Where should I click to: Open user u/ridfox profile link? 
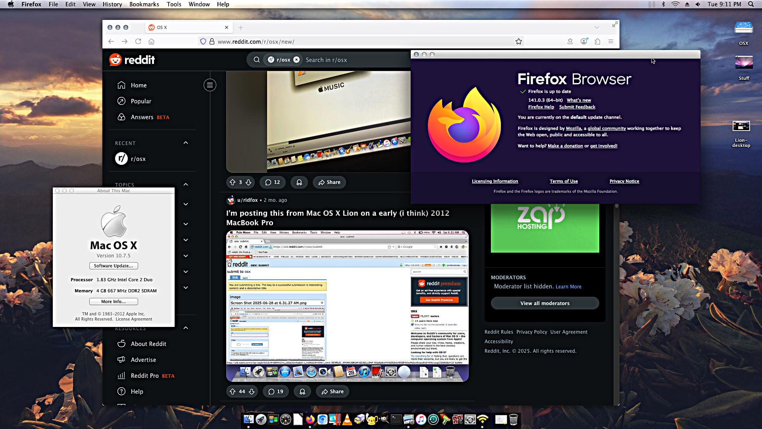coord(247,200)
